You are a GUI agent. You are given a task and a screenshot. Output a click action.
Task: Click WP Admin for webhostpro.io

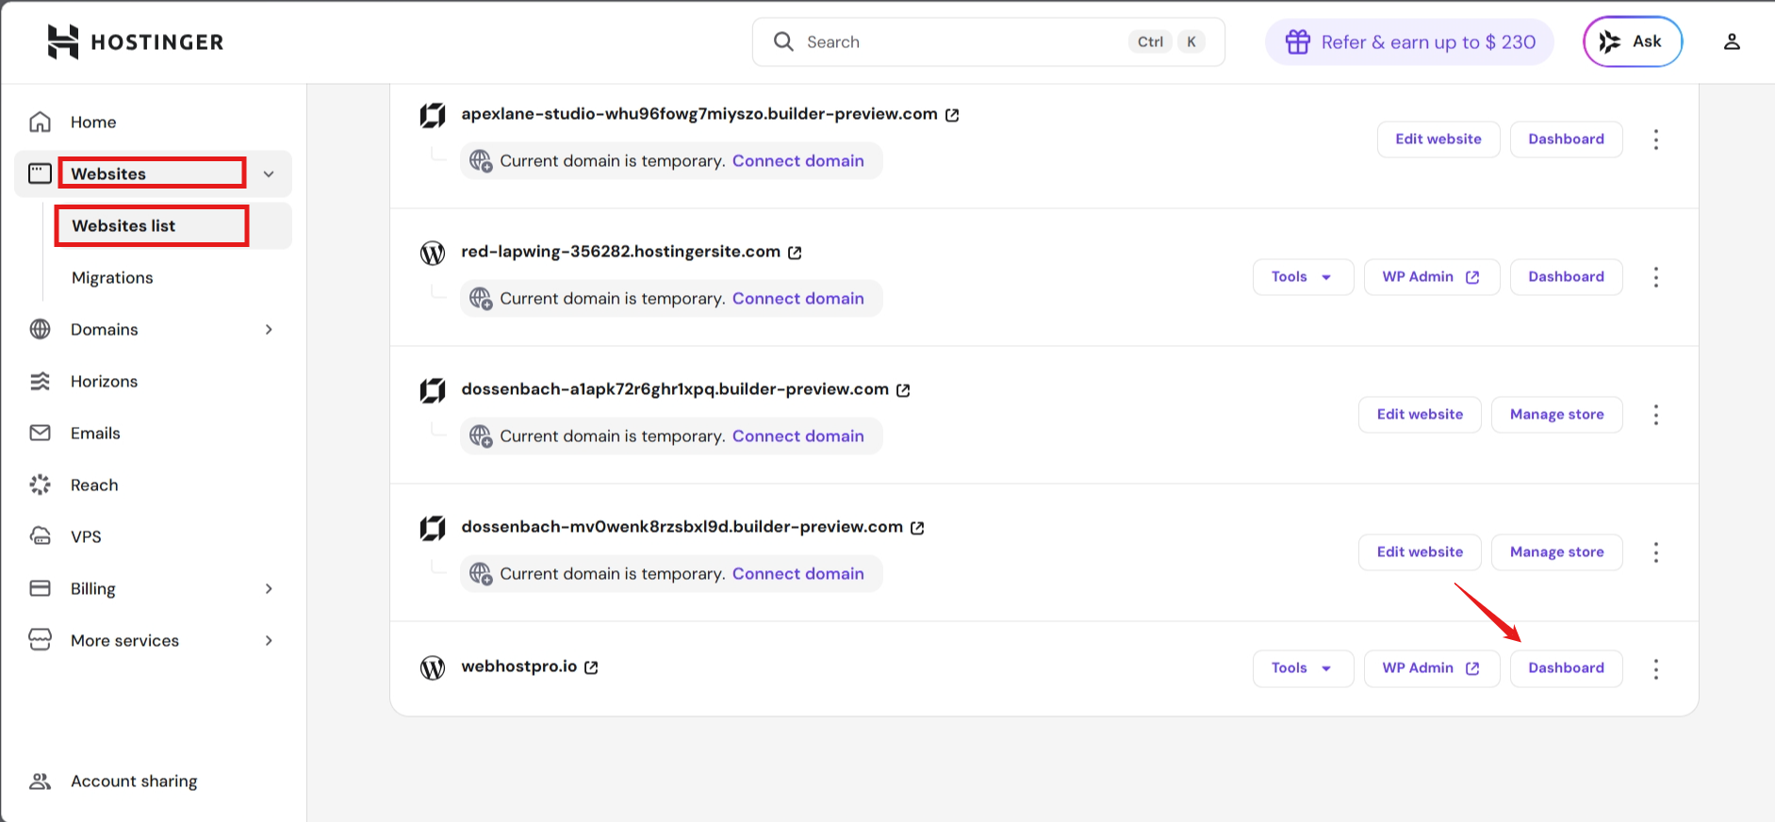tap(1431, 667)
